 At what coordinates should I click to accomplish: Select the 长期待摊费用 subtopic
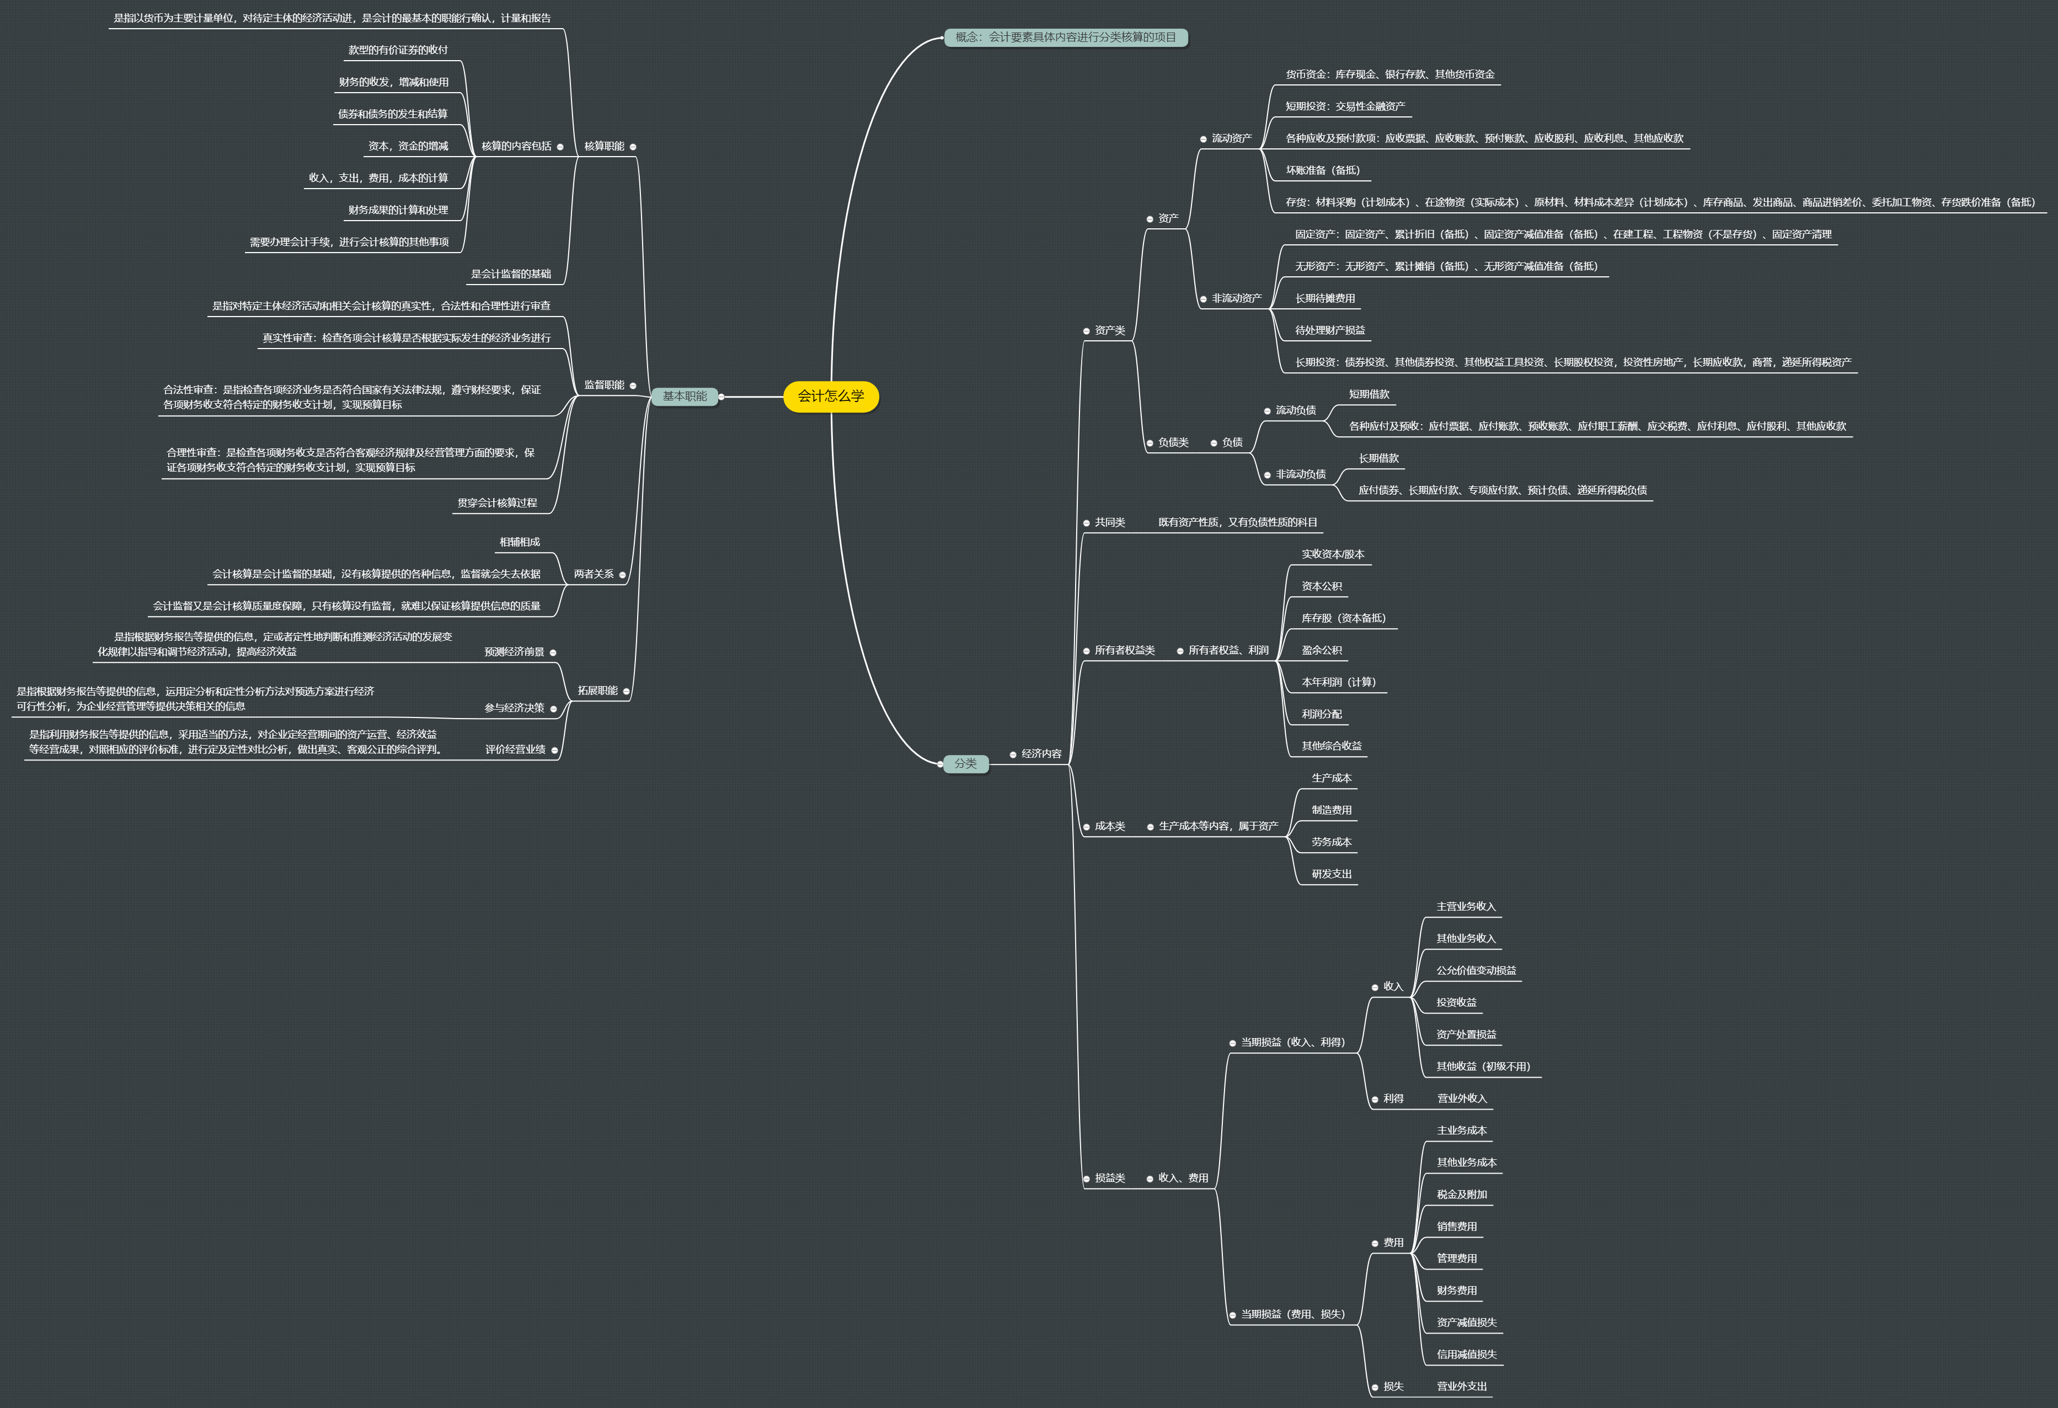(1325, 298)
